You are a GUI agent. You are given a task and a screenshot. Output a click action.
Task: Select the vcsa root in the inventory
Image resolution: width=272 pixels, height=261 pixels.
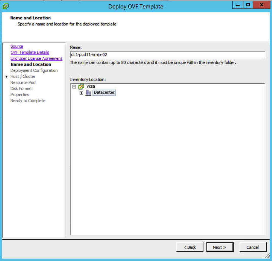90,87
